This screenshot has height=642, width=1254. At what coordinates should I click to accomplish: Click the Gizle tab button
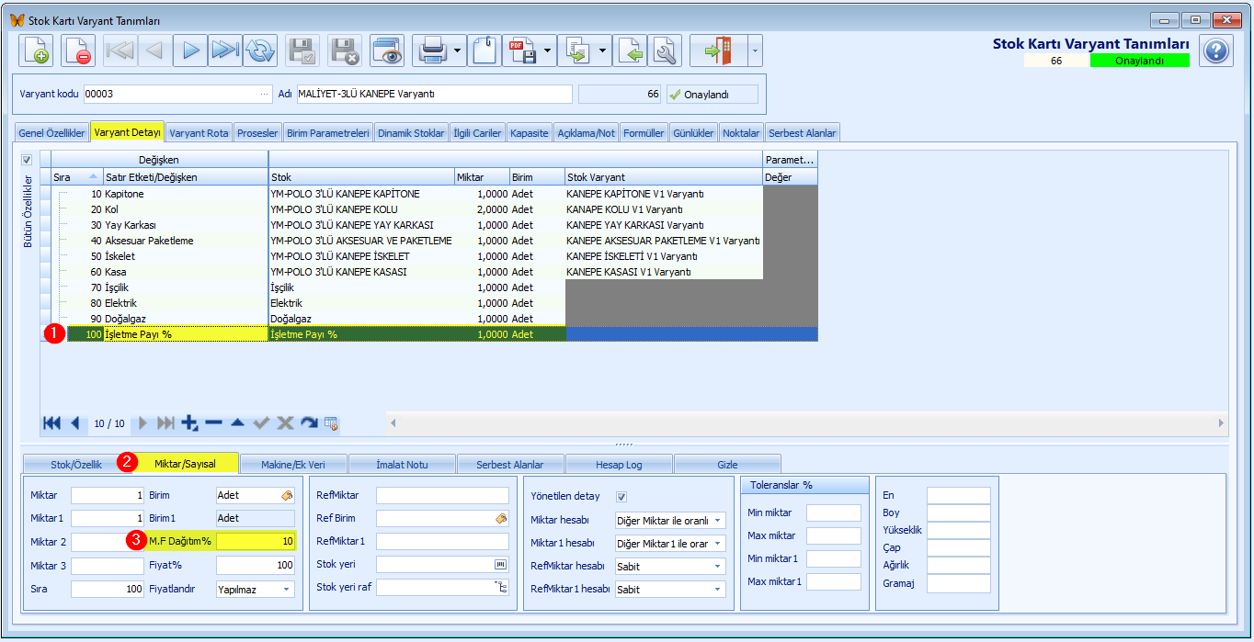[727, 465]
